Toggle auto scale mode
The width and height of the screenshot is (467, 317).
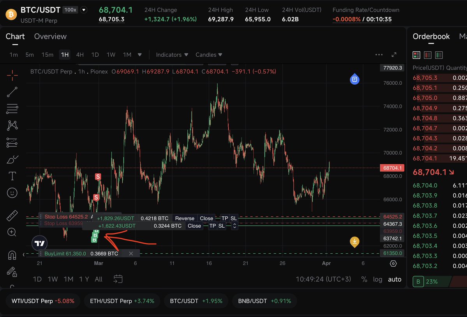pos(395,279)
